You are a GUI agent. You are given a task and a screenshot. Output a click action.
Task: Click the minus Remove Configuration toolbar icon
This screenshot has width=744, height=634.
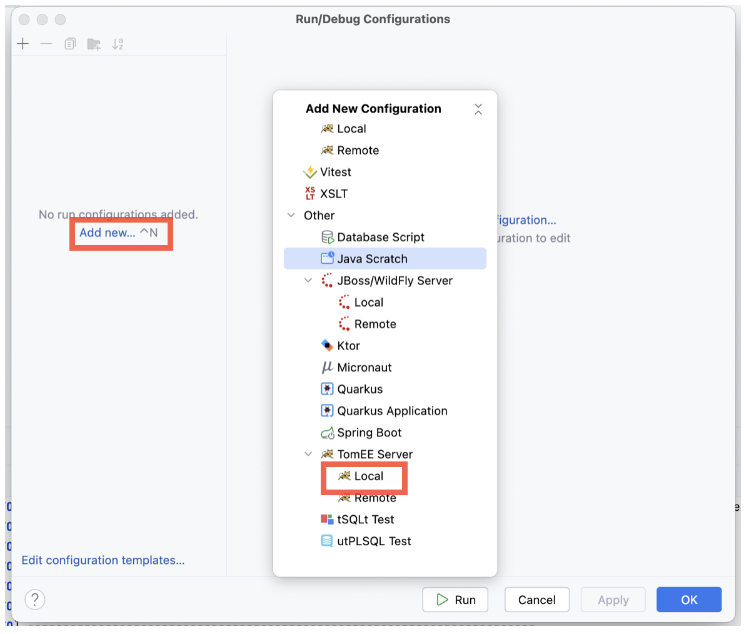(46, 44)
